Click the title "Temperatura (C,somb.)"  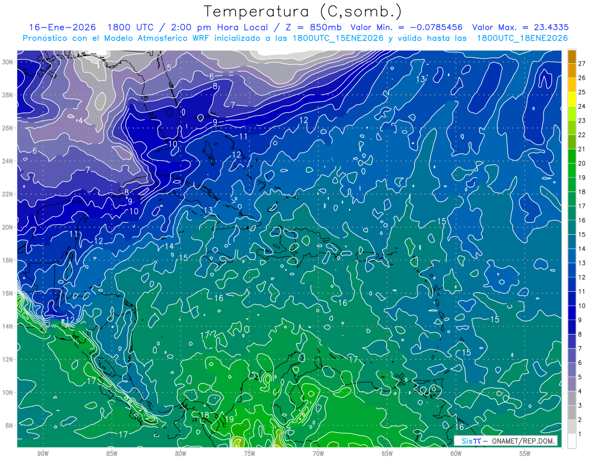pyautogui.click(x=302, y=12)
